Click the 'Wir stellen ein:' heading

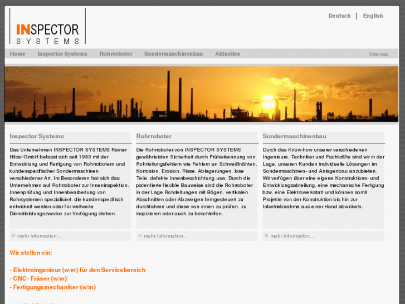click(x=31, y=253)
